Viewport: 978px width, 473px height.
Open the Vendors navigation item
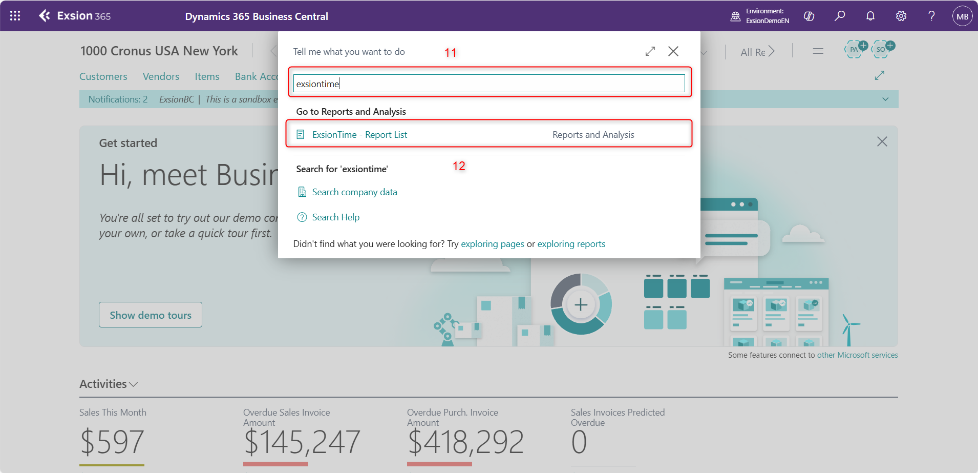(161, 76)
